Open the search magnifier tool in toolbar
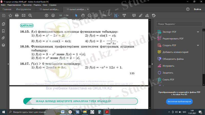Screen dimensions: 205x115 [30, 15]
